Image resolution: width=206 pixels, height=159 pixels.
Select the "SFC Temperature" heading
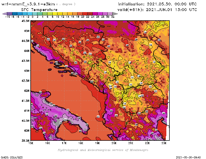(x=39, y=10)
